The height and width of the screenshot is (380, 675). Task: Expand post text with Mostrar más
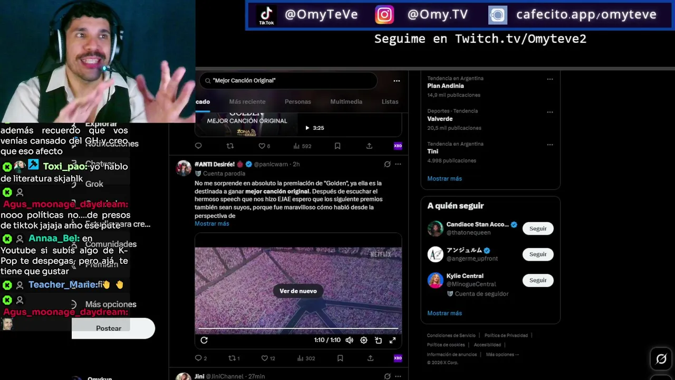(211, 224)
